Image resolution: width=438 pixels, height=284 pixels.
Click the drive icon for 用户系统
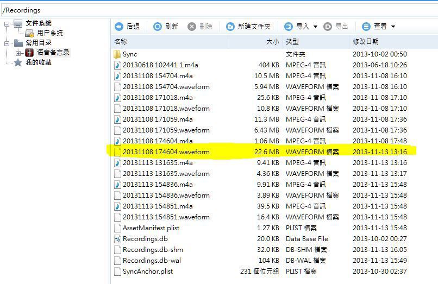[29, 33]
